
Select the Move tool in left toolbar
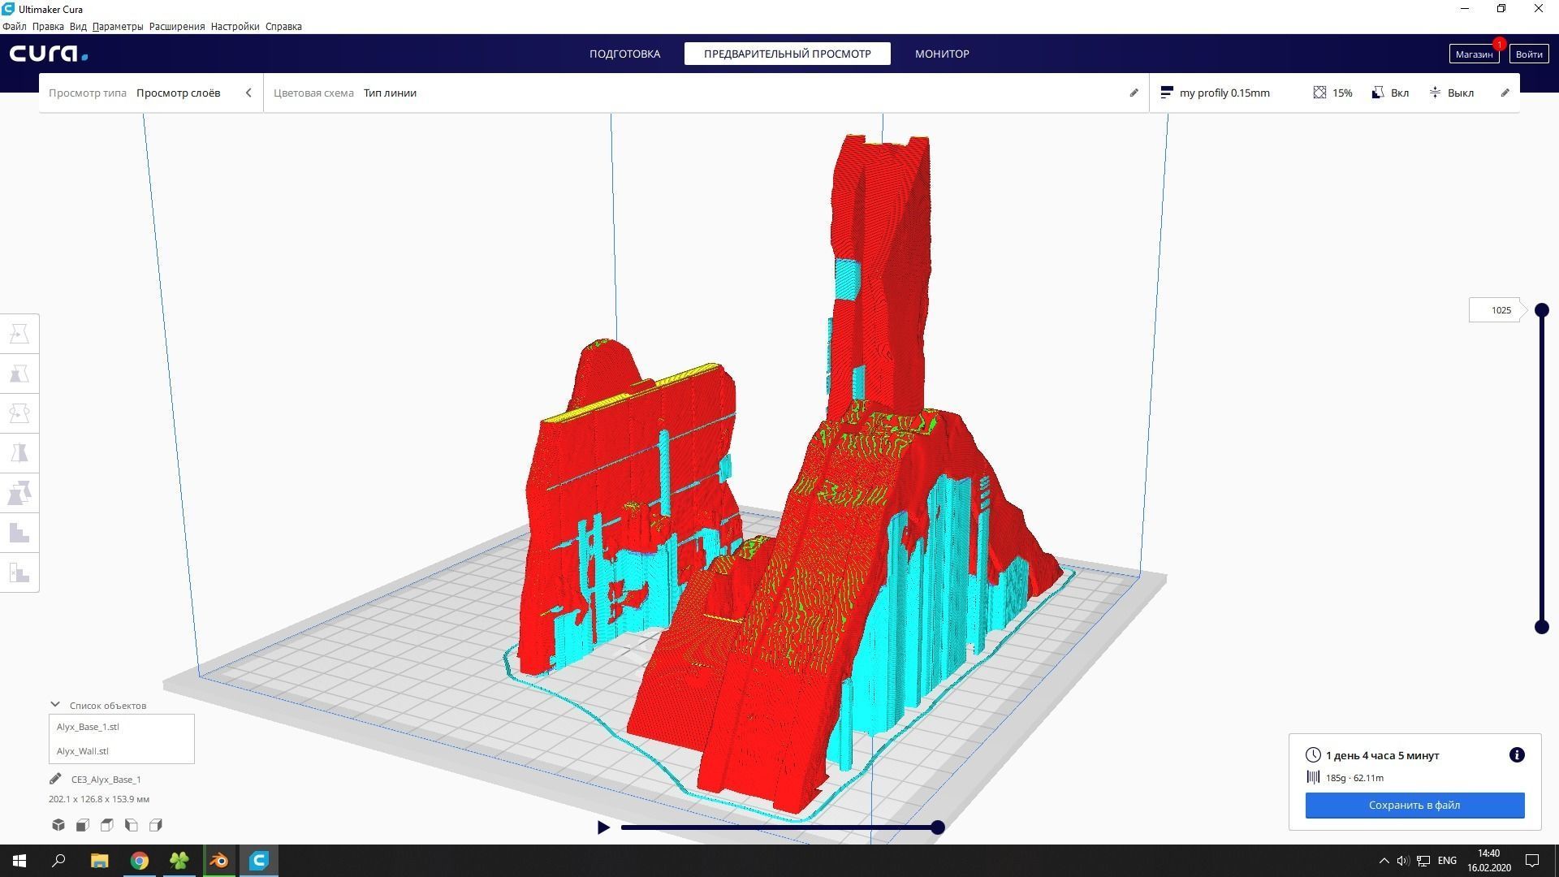tap(19, 334)
